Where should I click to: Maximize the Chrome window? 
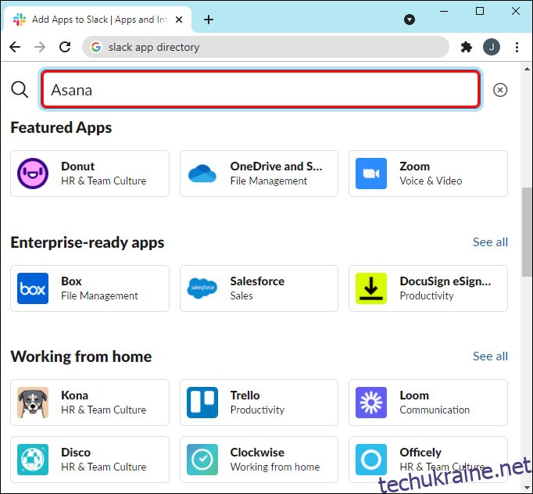480,11
